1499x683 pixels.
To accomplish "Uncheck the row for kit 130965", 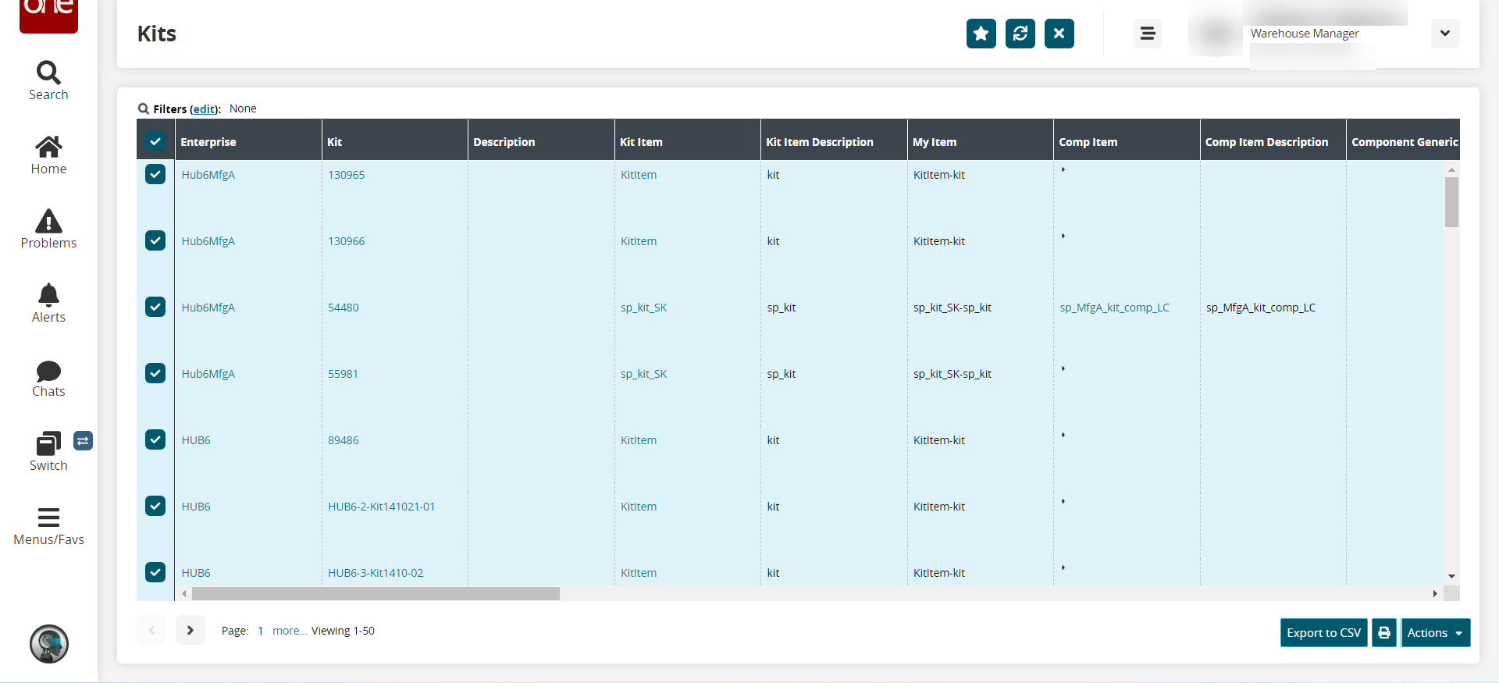I will click(x=155, y=174).
